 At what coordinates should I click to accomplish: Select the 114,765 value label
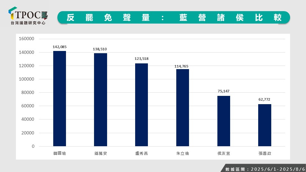point(183,66)
